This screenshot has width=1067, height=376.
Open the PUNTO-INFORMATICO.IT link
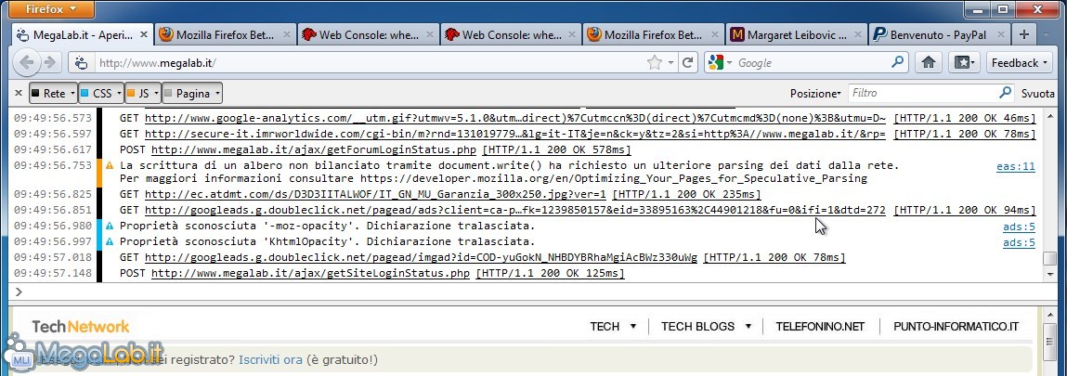click(x=956, y=327)
